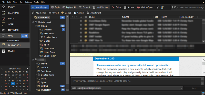The width and height of the screenshot is (205, 95).
Task: Click the pin icon next to Quick filter
Action: click(33, 13)
